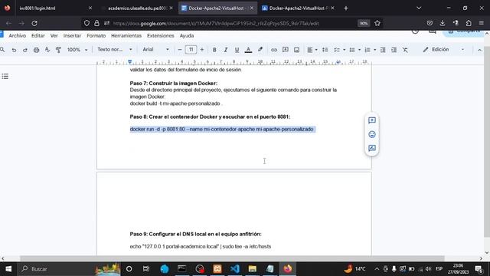Open the Herramientas menu
The image size is (490, 276).
click(126, 36)
